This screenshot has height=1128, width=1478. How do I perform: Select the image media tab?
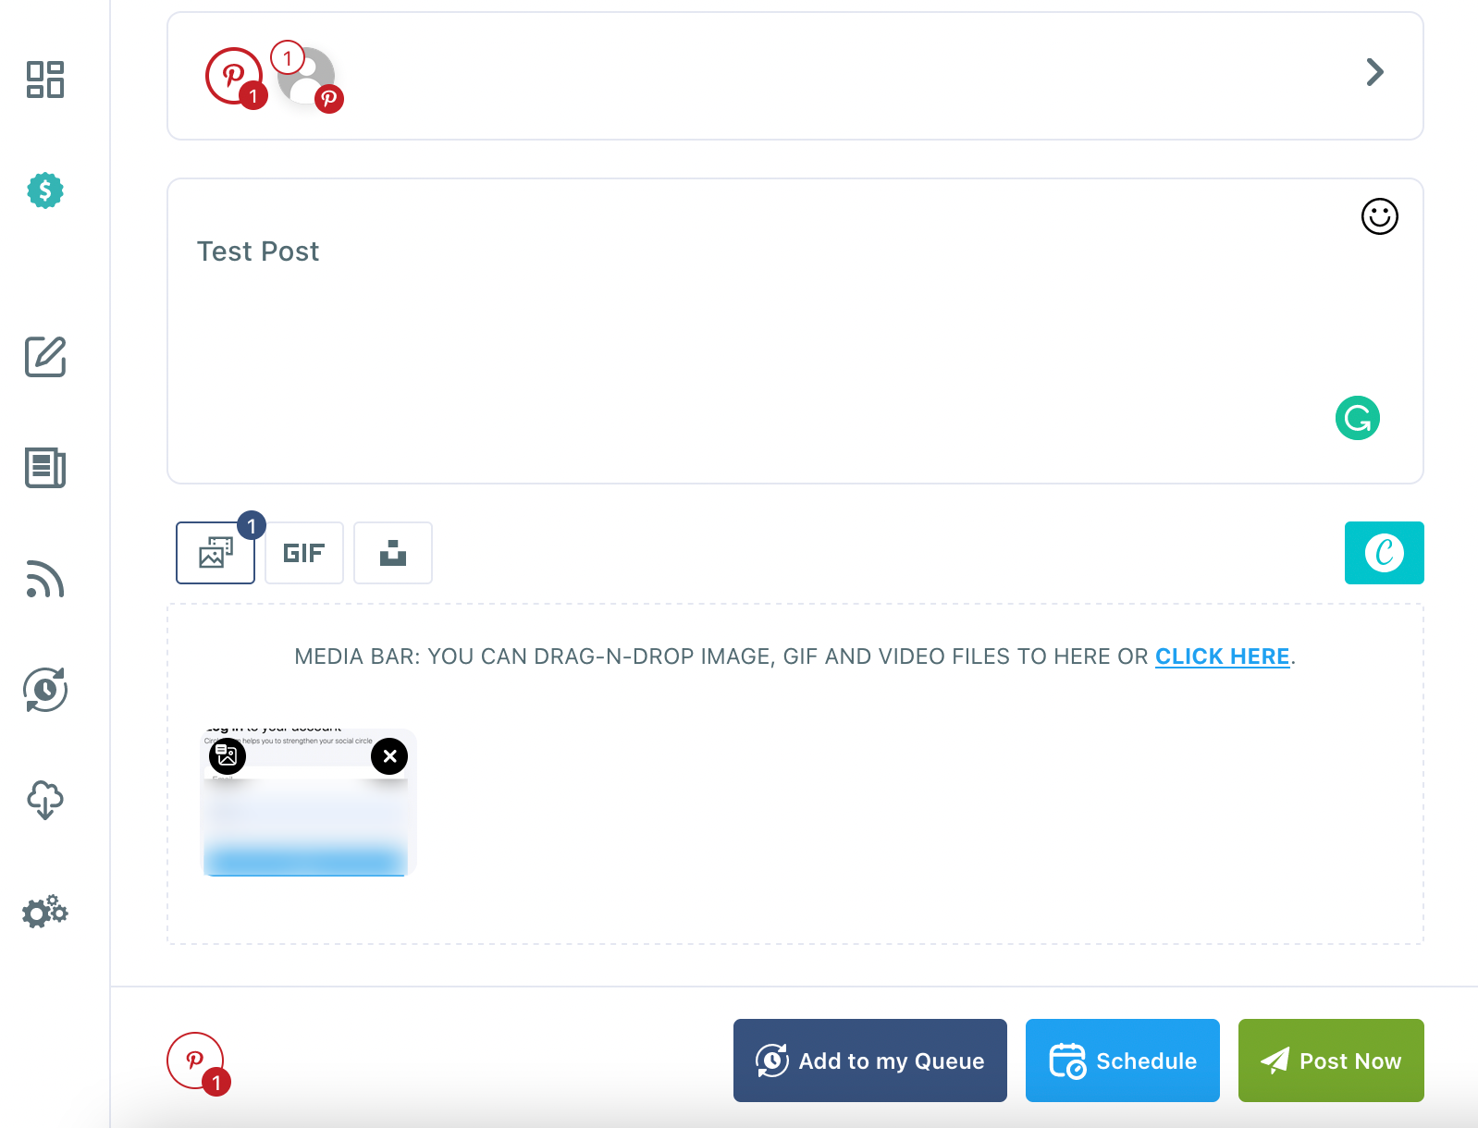click(216, 553)
